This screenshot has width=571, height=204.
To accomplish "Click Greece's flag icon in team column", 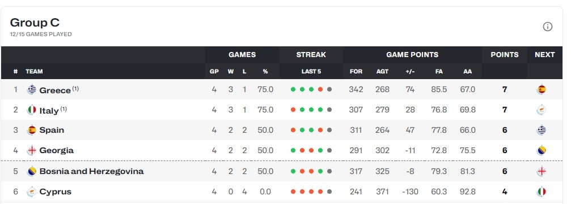I will click(32, 89).
